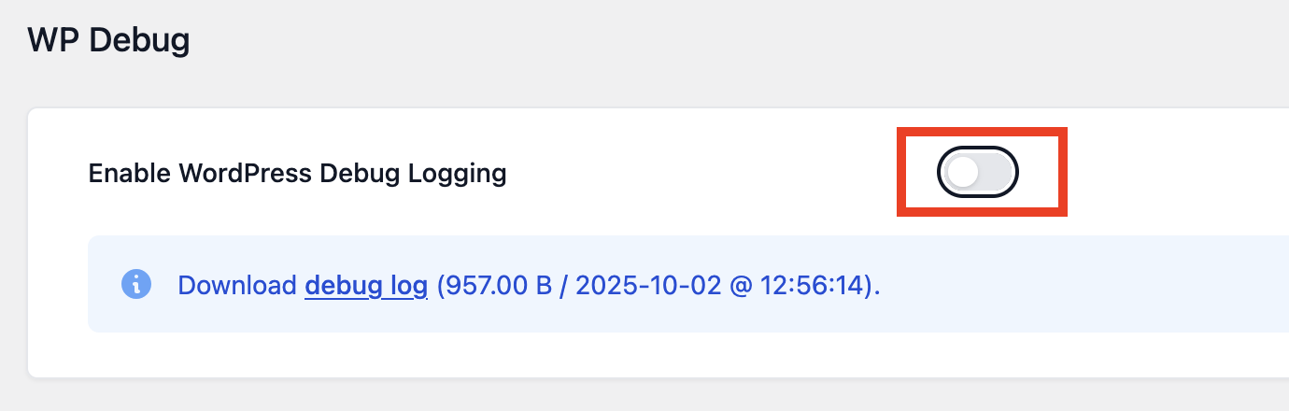Screen dimensions: 1289x411
Task: Click the blue info circle icon
Action: (x=136, y=284)
